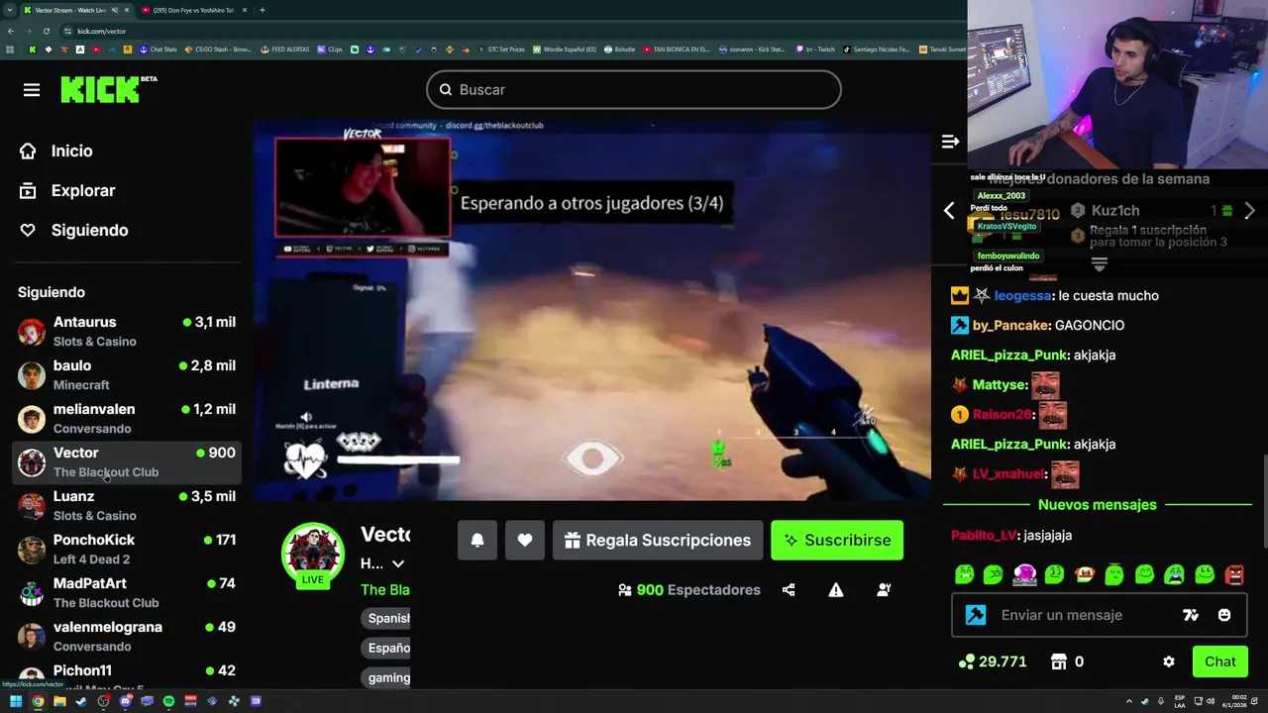Toggle follow heart button
The width and height of the screenshot is (1268, 713).
click(525, 540)
